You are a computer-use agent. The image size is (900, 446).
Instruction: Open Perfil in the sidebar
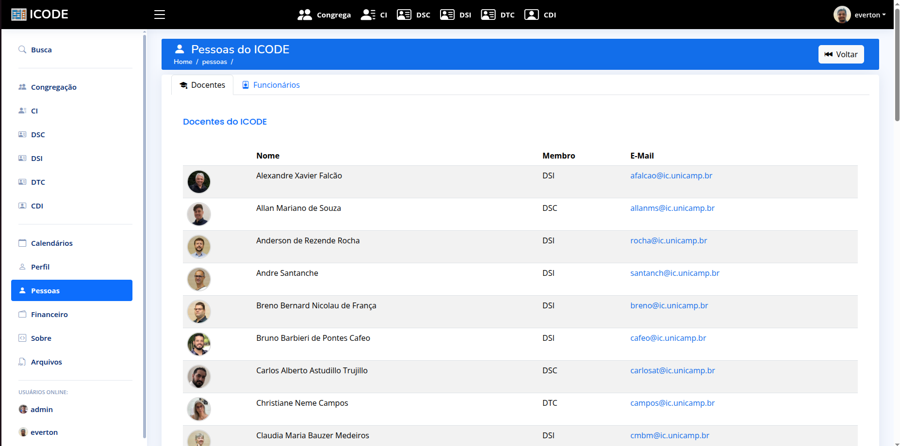40,267
